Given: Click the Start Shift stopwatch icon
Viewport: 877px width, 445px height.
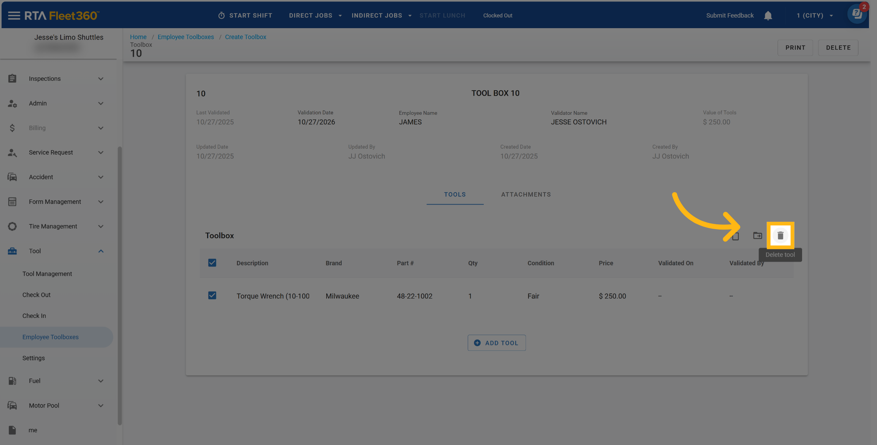Looking at the screenshot, I should [221, 15].
